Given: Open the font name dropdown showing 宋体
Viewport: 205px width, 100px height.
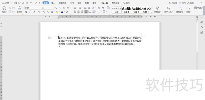Looking at the screenshot, I should click(33, 8).
